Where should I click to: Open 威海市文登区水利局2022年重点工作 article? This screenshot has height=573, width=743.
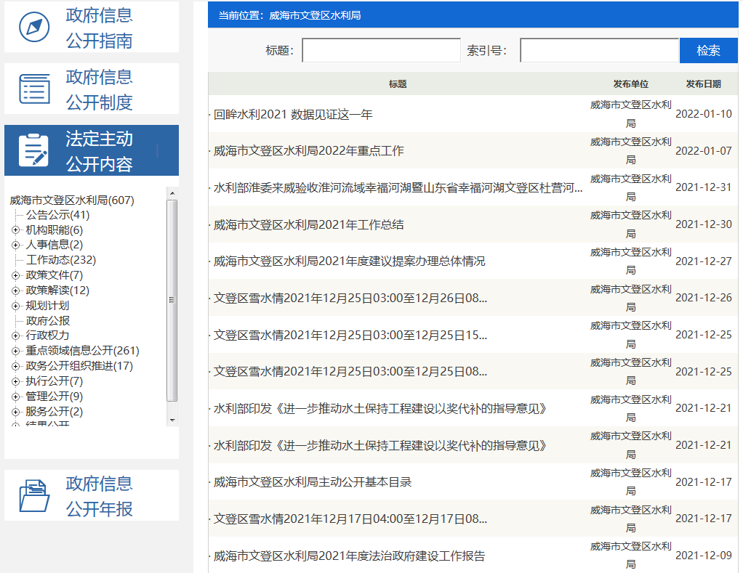(309, 151)
